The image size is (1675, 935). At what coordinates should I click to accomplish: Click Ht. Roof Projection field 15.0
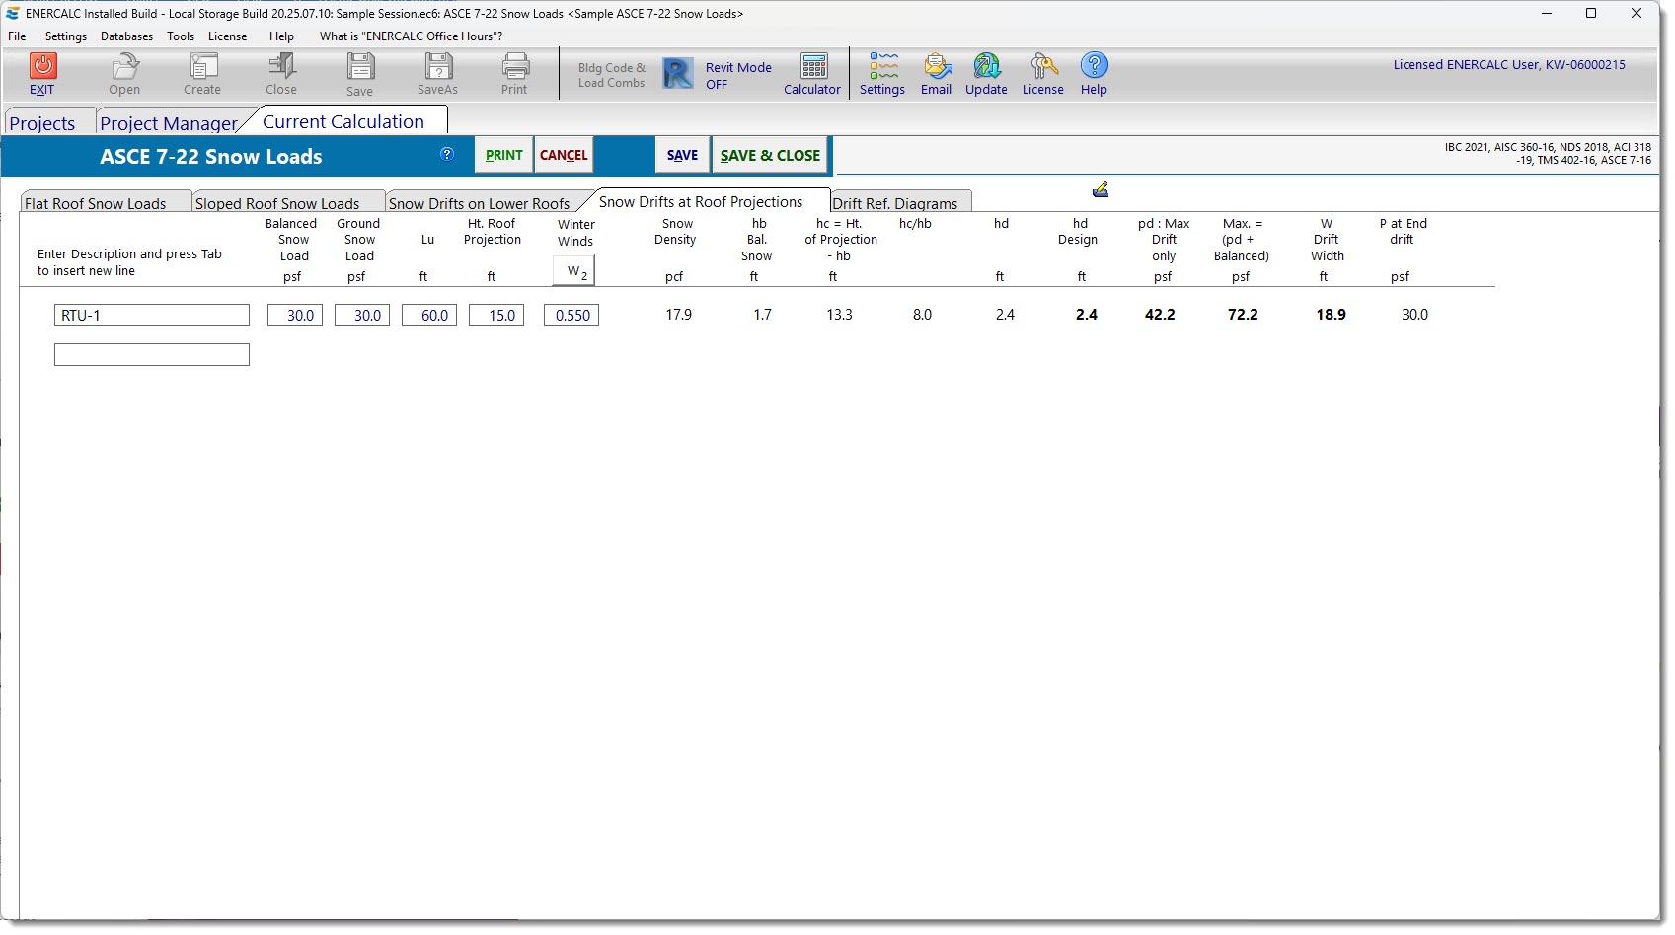pos(496,316)
